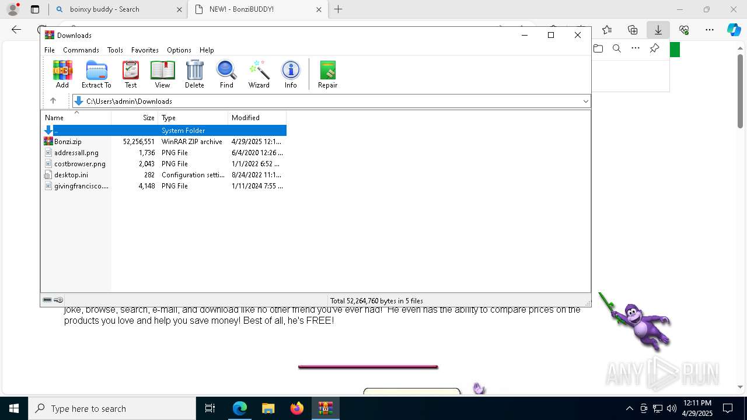This screenshot has height=420, width=747.
Task: Open the notification center icon
Action: pyautogui.click(x=728, y=408)
